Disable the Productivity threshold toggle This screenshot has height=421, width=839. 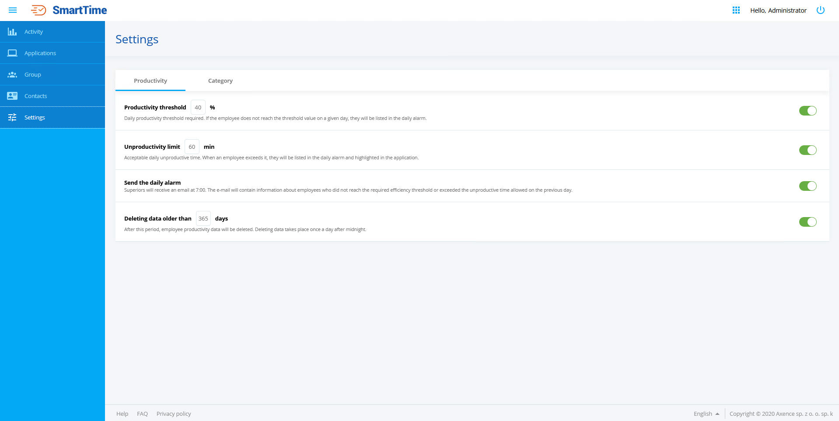pyautogui.click(x=808, y=111)
